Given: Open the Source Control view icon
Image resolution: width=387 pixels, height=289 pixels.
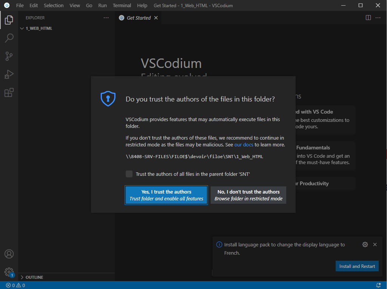Looking at the screenshot, I should 9,56.
